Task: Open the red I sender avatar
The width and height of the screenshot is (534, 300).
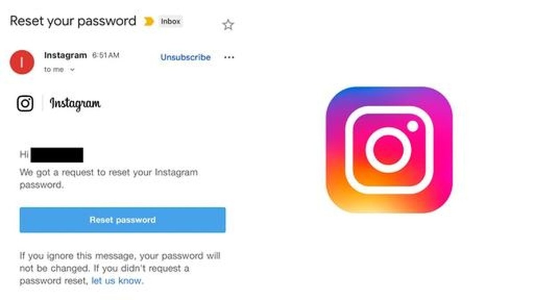Action: pyautogui.click(x=21, y=62)
